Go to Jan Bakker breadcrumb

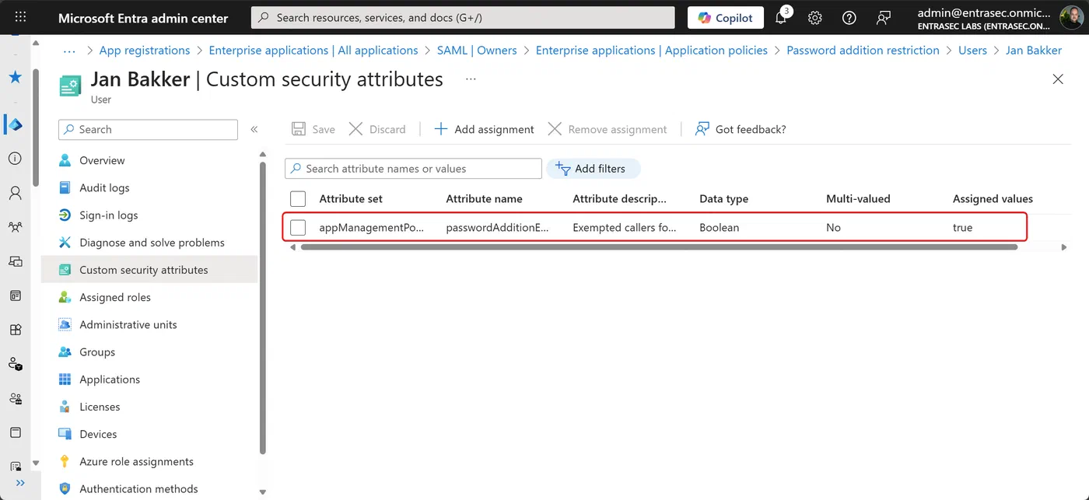pyautogui.click(x=1034, y=51)
